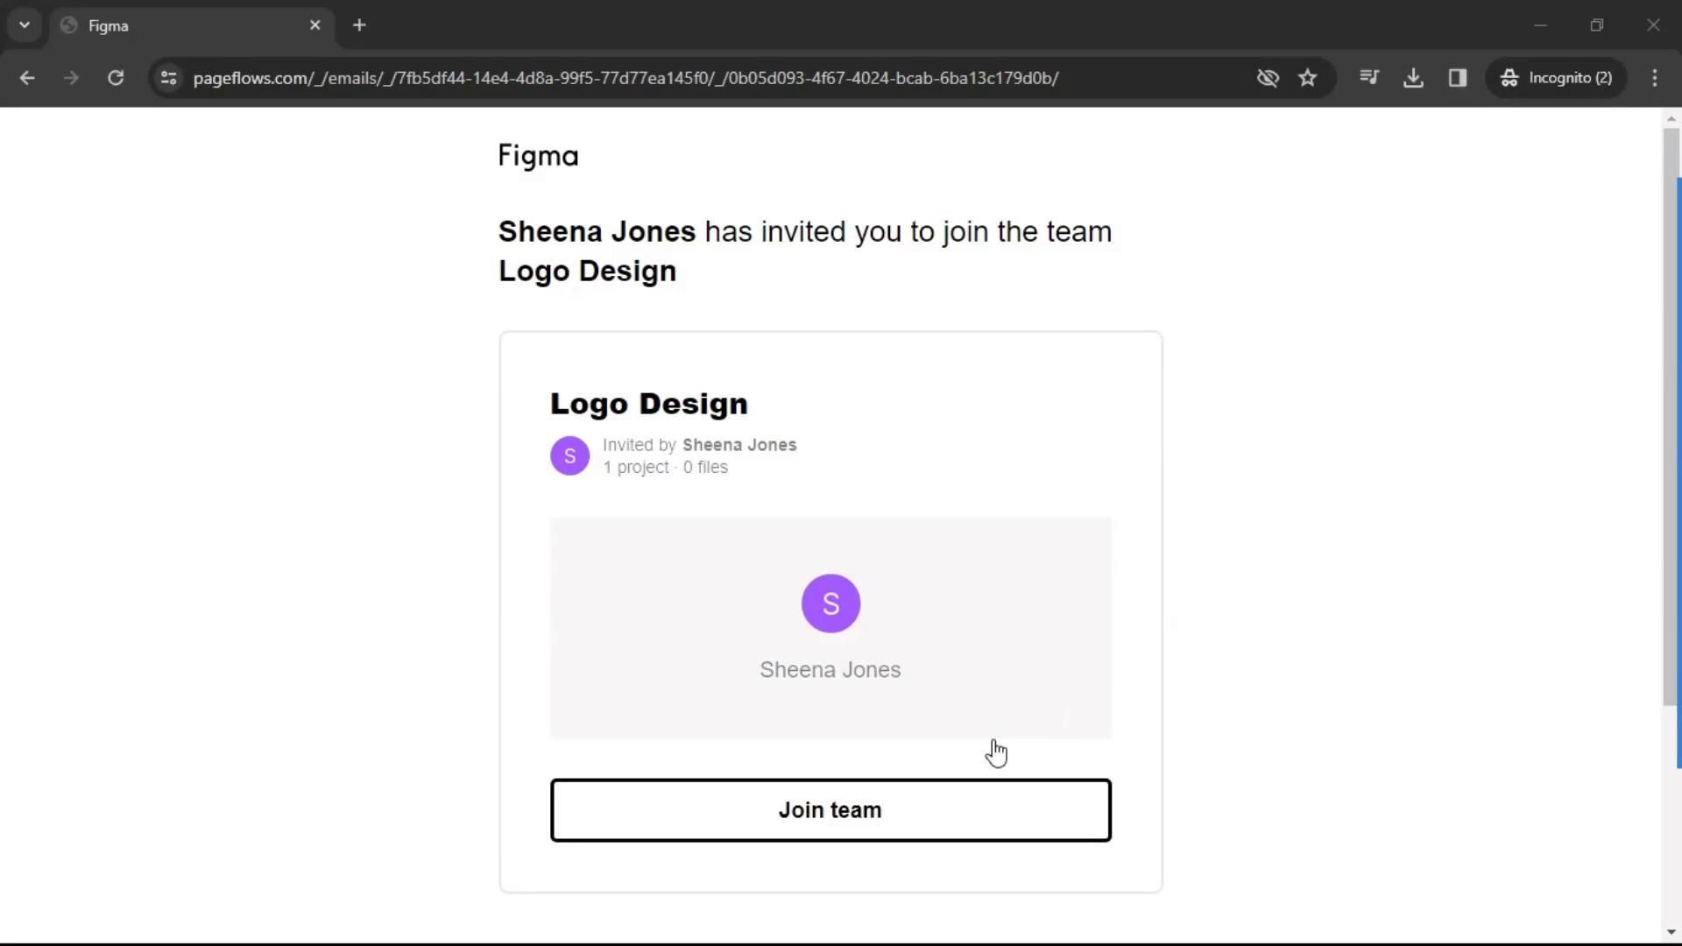The width and height of the screenshot is (1682, 946).
Task: Open a new tab with plus
Action: click(x=359, y=25)
